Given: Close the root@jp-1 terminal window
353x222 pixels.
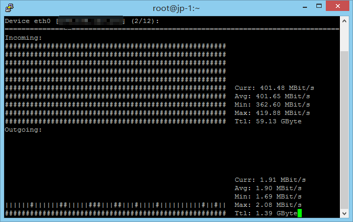Looking at the screenshot, I should click(x=337, y=6).
